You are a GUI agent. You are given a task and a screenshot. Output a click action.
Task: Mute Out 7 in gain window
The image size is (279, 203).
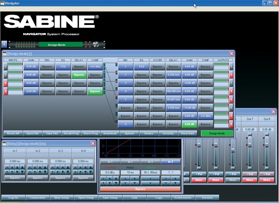pyautogui.click(x=250, y=180)
